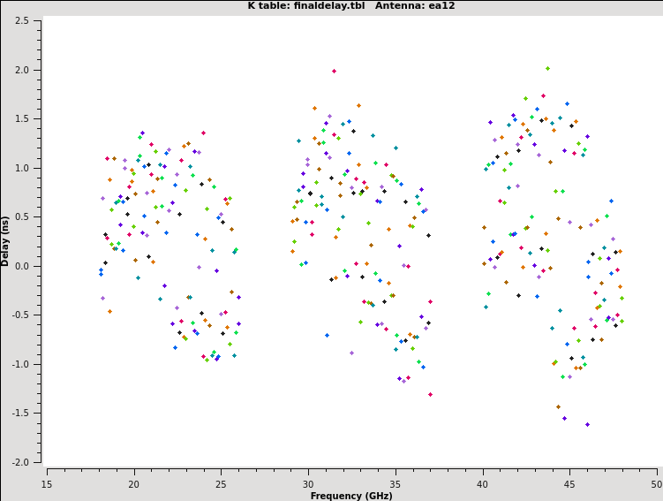Select the isolated black point near 37 GHz, 0.3 ns
Viewport: 663px width, 501px height.
tap(428, 235)
